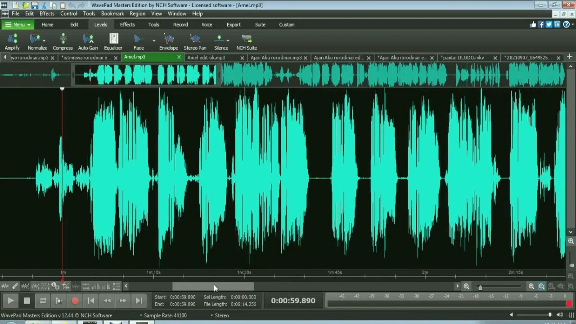576x324 pixels.
Task: Expand the Normalize dropdown arrow
Action: tap(44, 41)
